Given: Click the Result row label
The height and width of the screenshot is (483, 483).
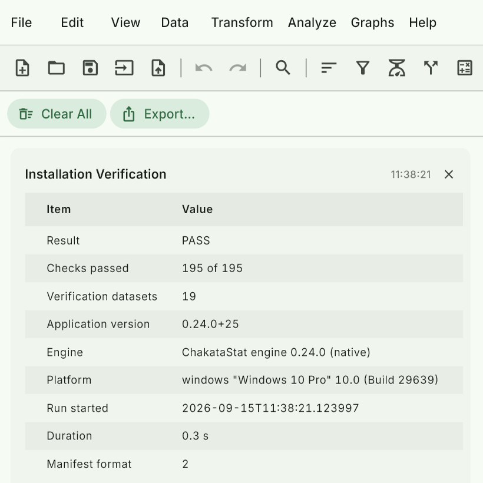Looking at the screenshot, I should tap(63, 240).
